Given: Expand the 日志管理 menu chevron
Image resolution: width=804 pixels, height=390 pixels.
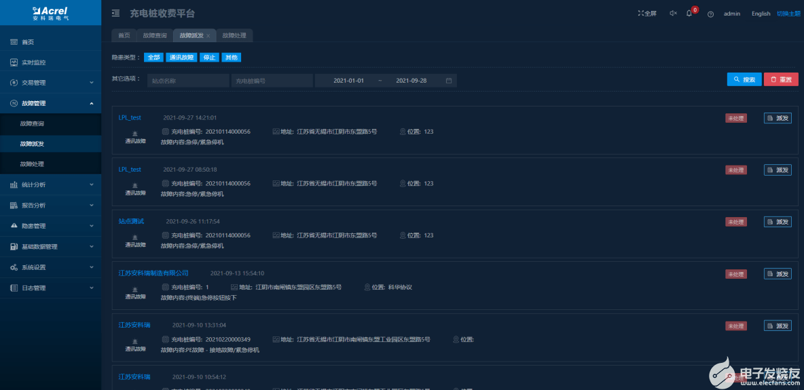Looking at the screenshot, I should (91, 288).
